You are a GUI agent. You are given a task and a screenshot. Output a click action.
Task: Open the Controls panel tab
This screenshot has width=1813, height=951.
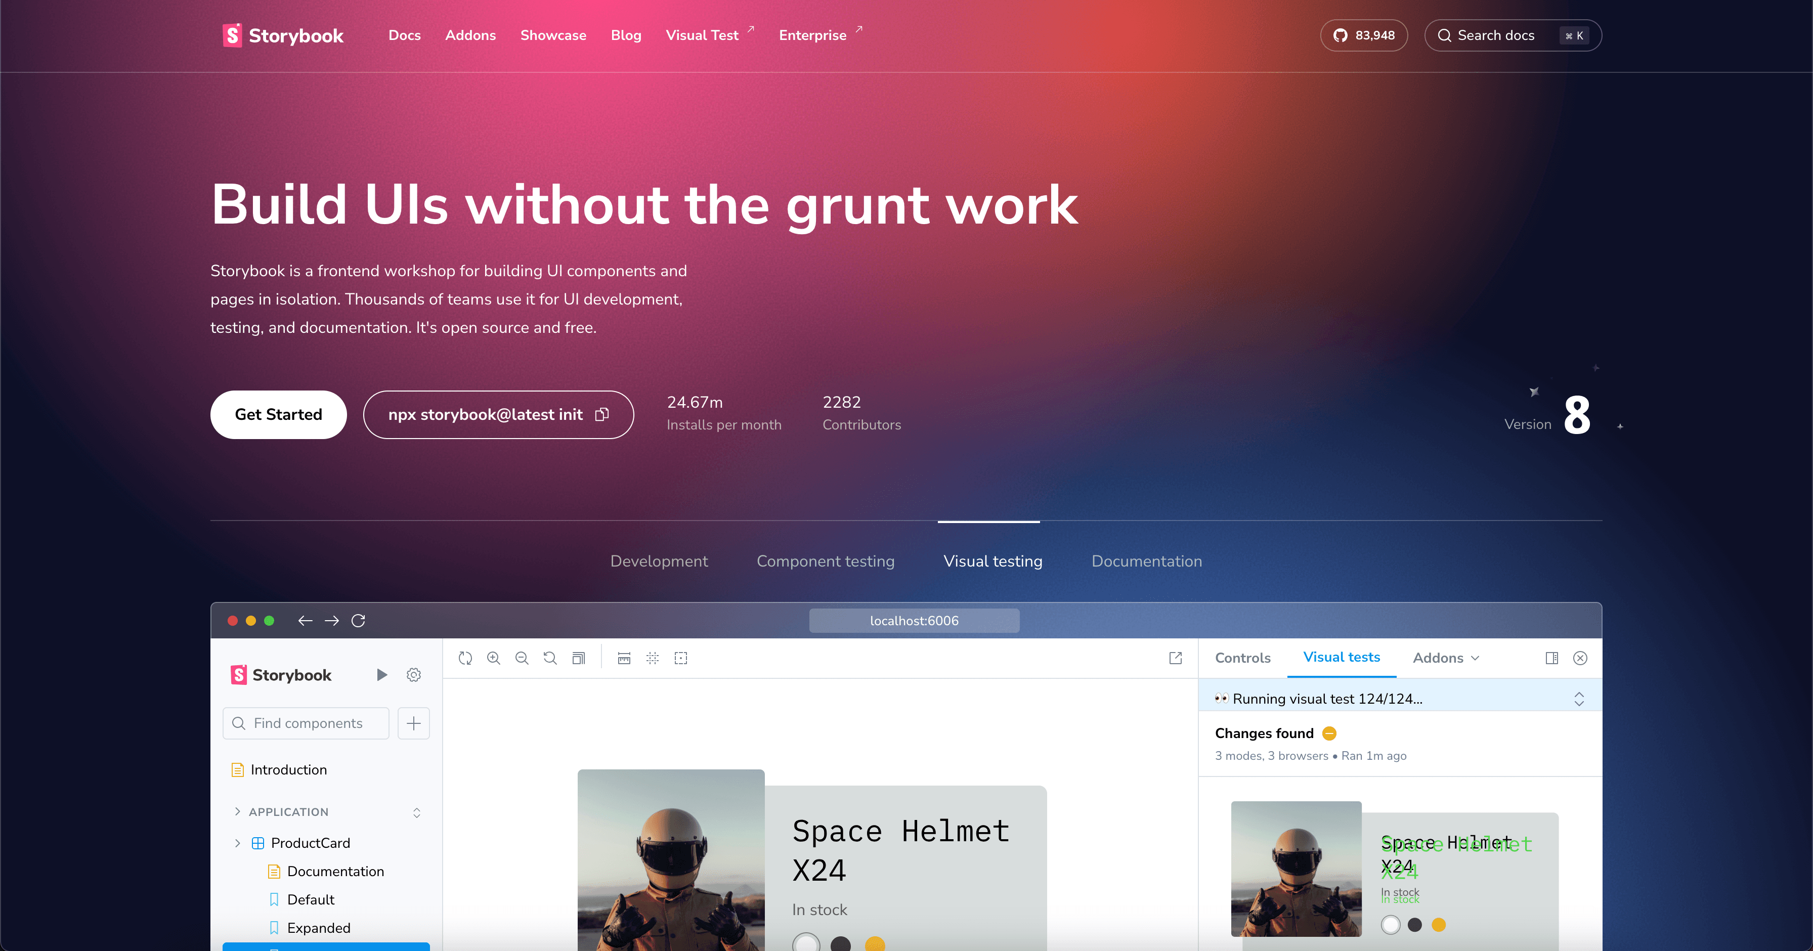(1243, 658)
